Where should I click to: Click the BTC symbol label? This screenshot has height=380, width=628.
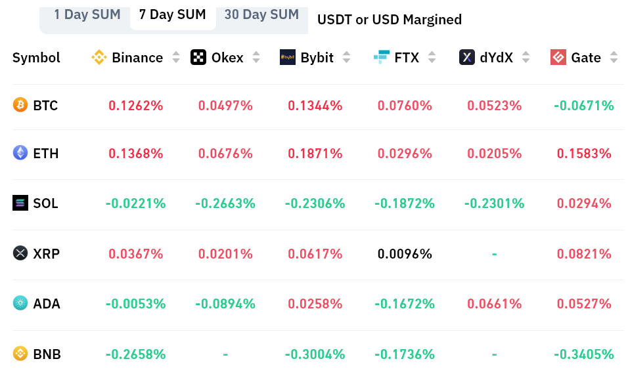[x=45, y=105]
